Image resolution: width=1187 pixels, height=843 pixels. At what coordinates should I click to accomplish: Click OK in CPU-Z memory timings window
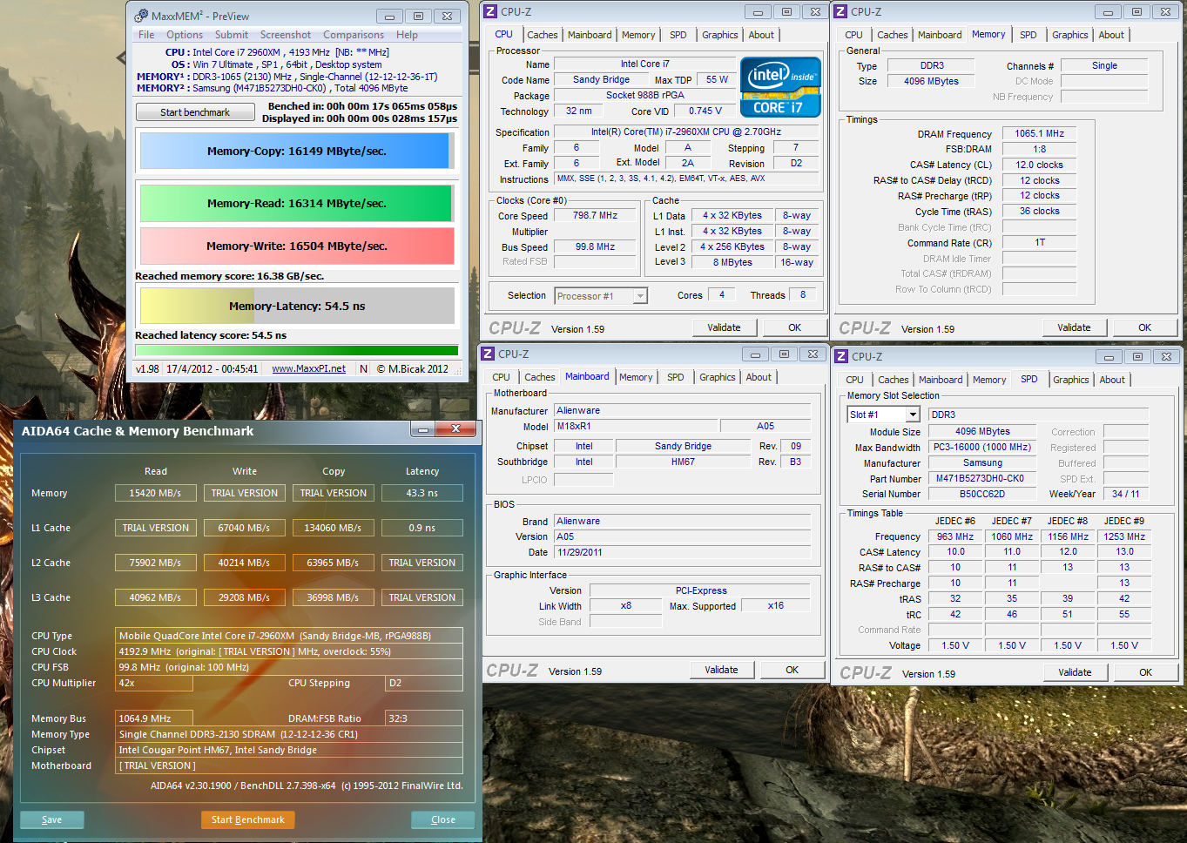[x=1145, y=327]
